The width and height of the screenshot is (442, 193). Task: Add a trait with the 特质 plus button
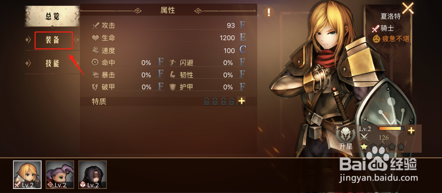(x=241, y=101)
